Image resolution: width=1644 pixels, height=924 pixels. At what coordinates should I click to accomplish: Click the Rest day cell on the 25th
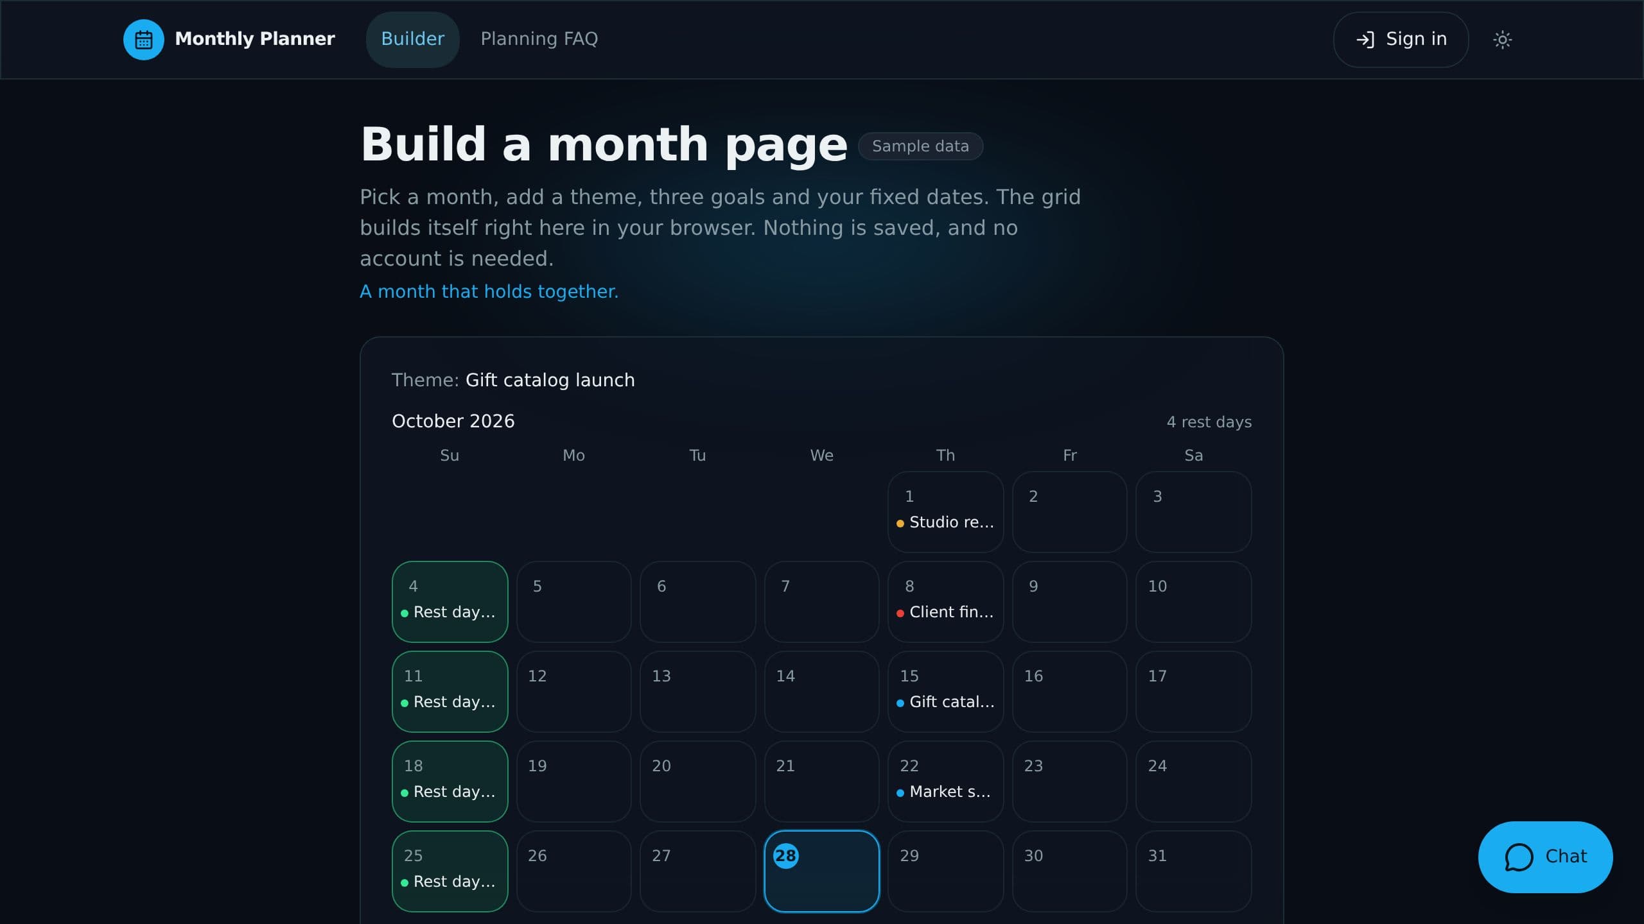[x=450, y=871]
